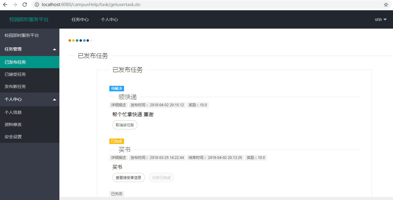Click the orange color dot
The height and width of the screenshot is (200, 393).
coord(70,40)
